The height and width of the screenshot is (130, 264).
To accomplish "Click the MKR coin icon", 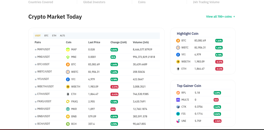I will (x=68, y=109).
